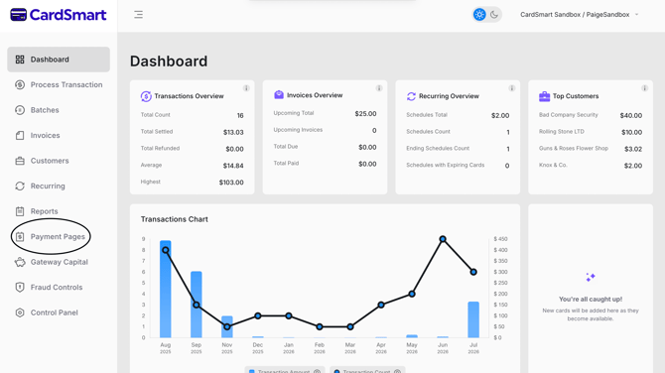Click Rolling Stone LTD customer row
The image size is (665, 373).
[591, 132]
